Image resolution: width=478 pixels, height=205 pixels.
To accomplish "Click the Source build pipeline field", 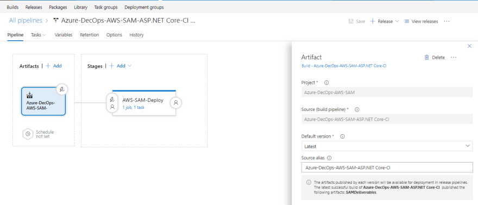I will pyautogui.click(x=387, y=119).
